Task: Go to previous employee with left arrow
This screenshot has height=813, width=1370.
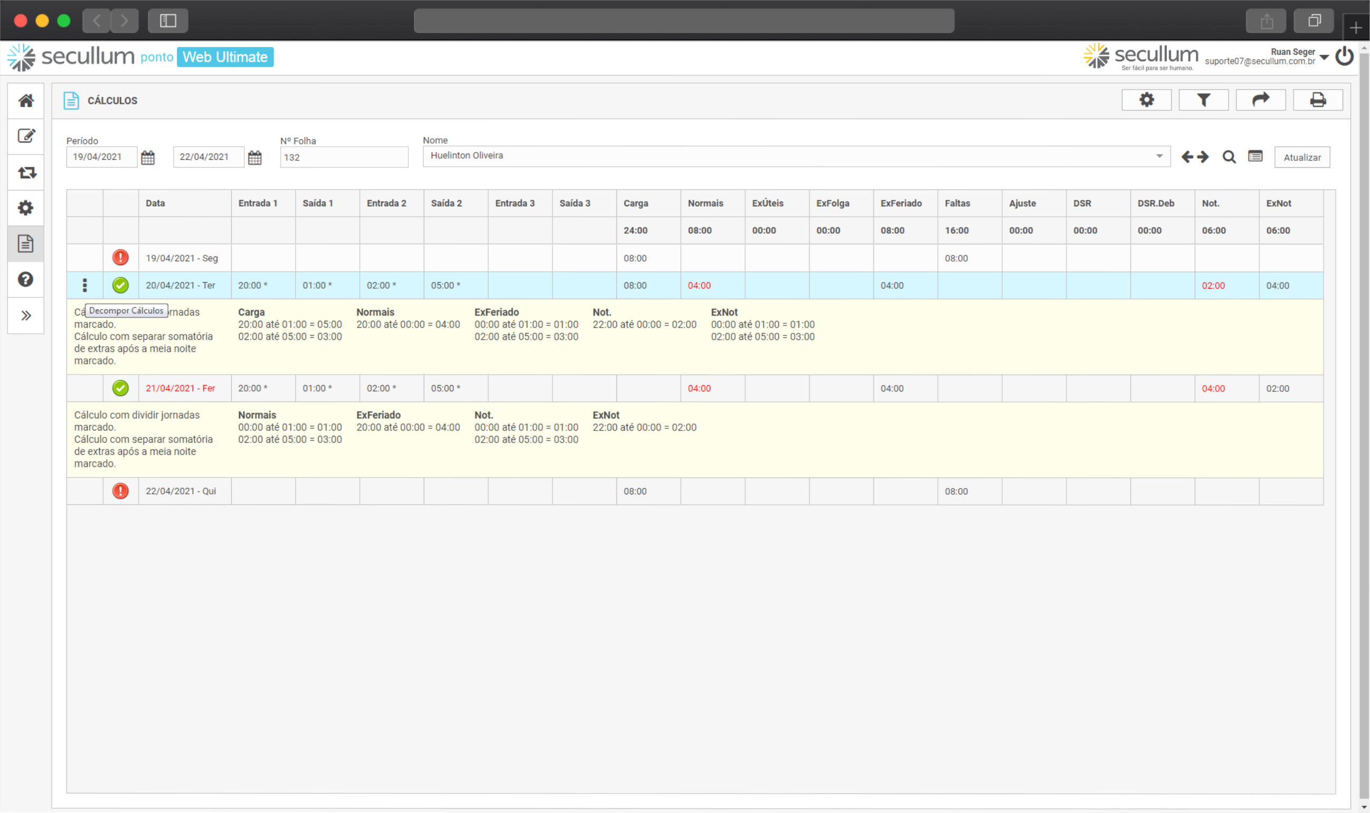Action: pyautogui.click(x=1187, y=157)
